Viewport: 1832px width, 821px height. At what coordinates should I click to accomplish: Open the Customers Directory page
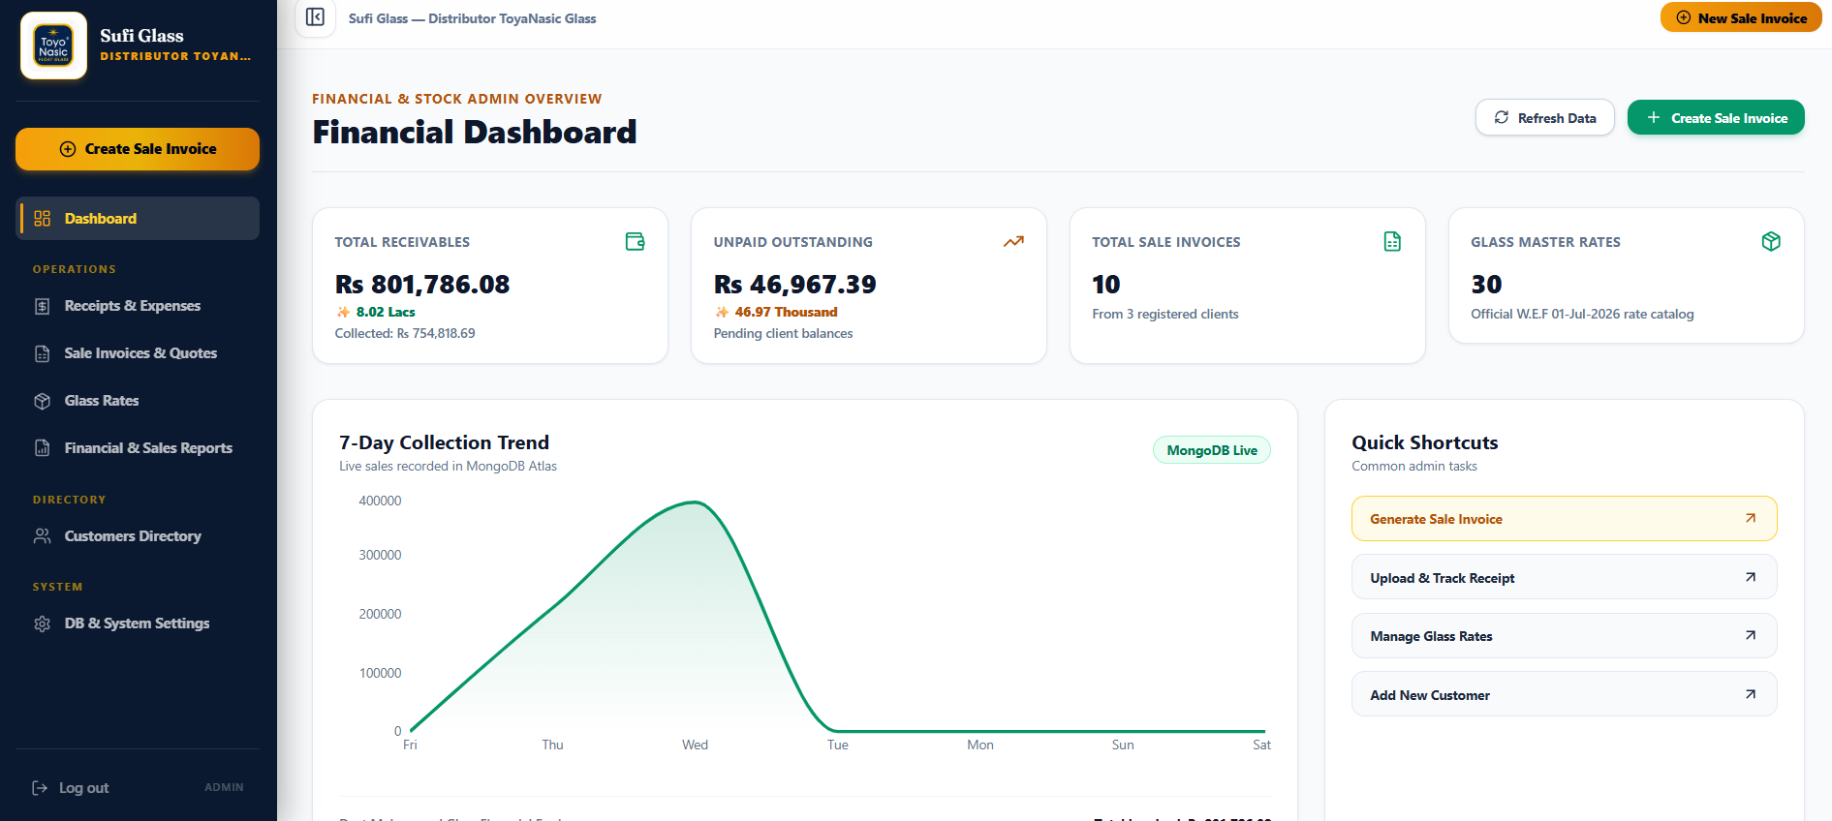[x=138, y=536]
